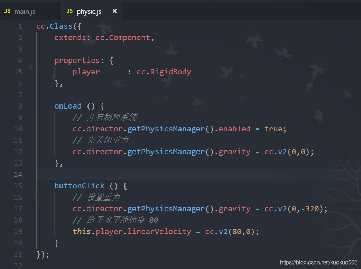Viewport: 361px width, 269px height.
Task: Click 'director' on line 12
Action: click(104, 152)
